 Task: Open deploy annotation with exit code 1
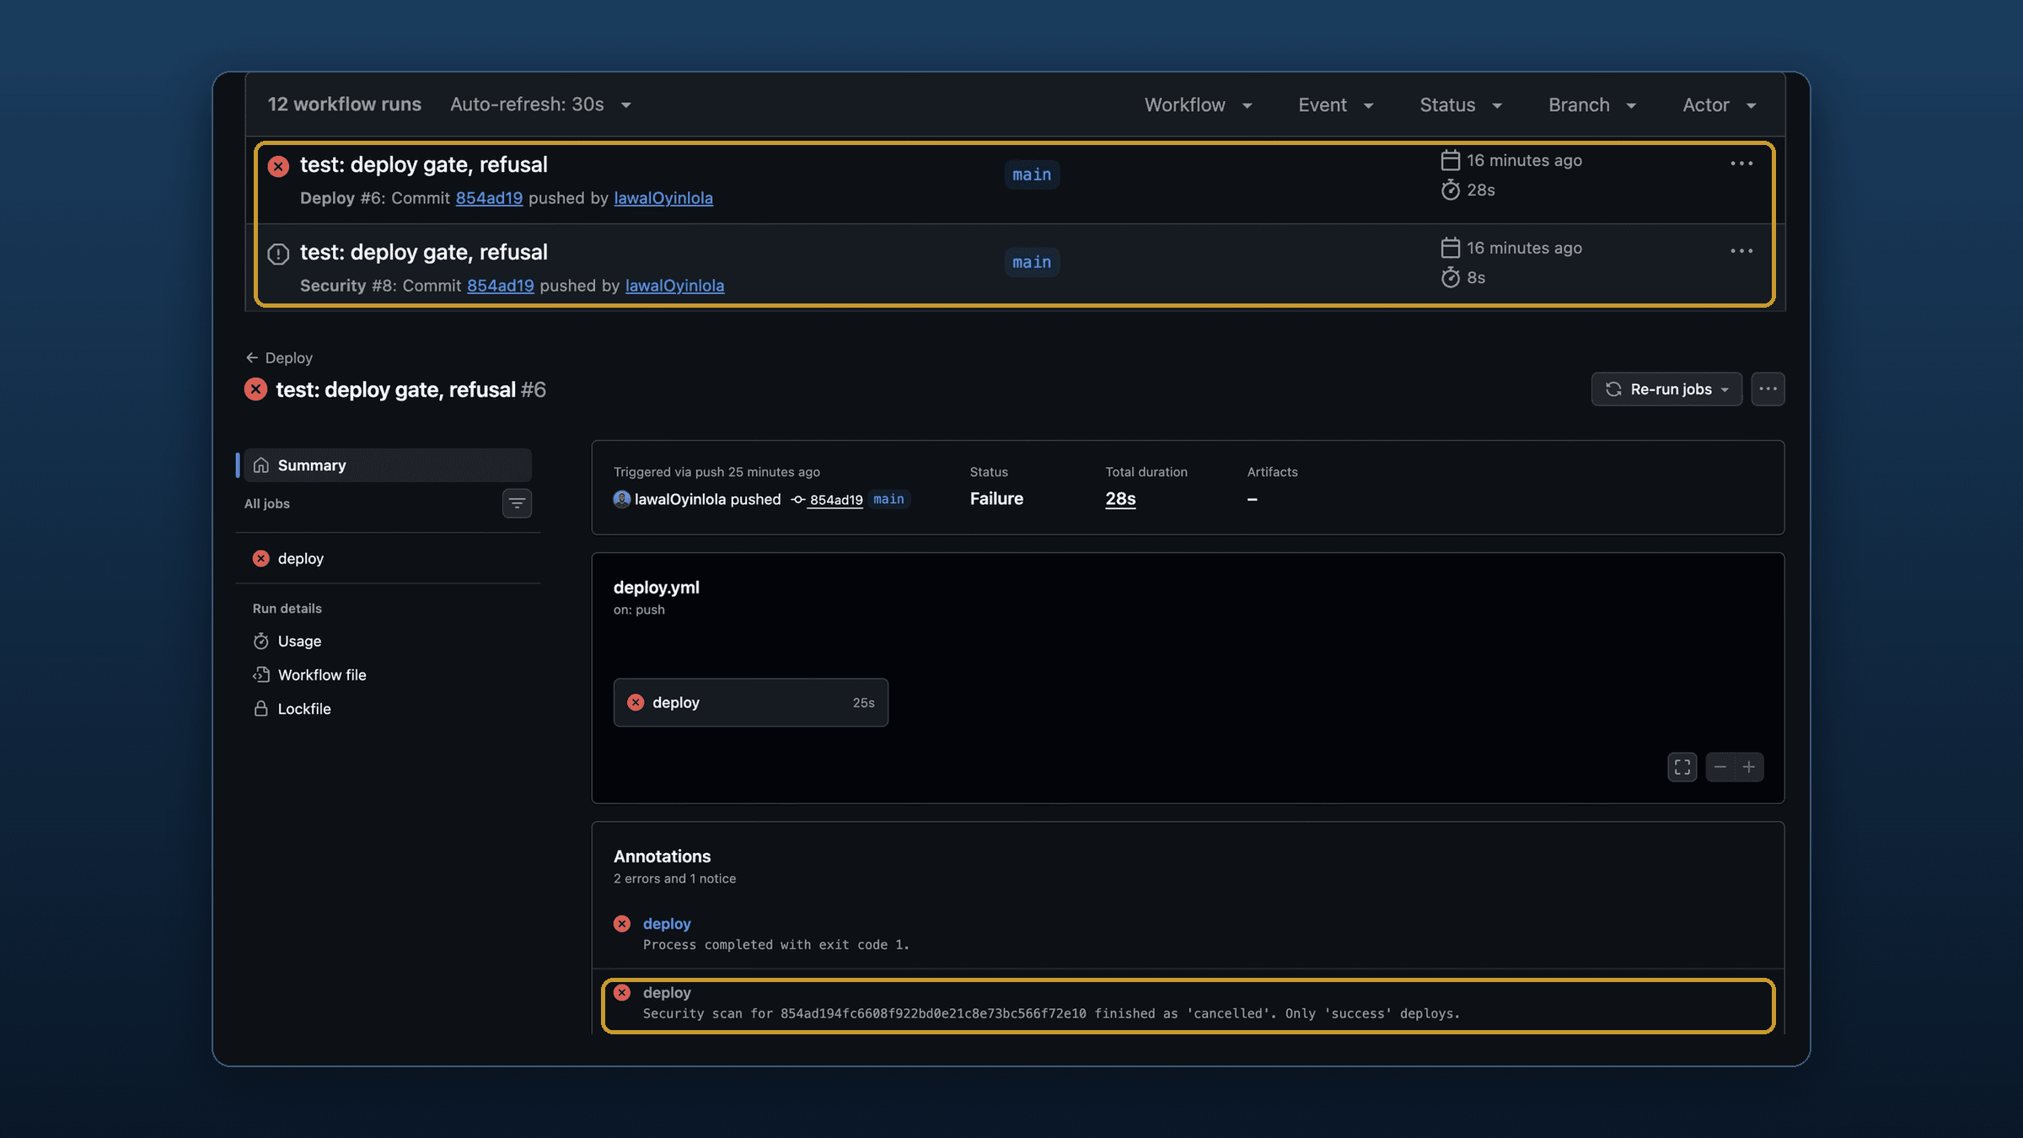[667, 924]
